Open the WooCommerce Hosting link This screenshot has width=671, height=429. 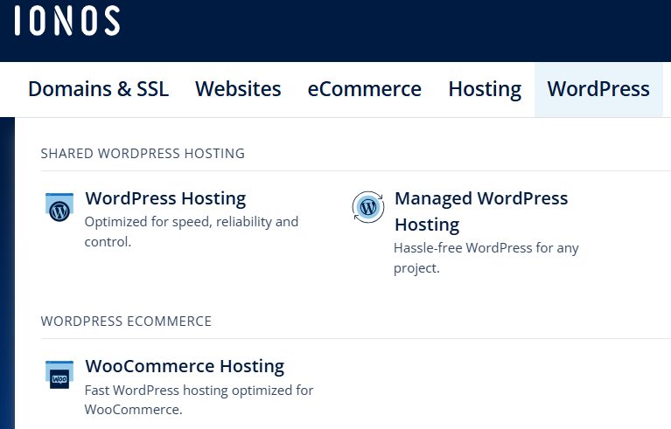(x=185, y=367)
